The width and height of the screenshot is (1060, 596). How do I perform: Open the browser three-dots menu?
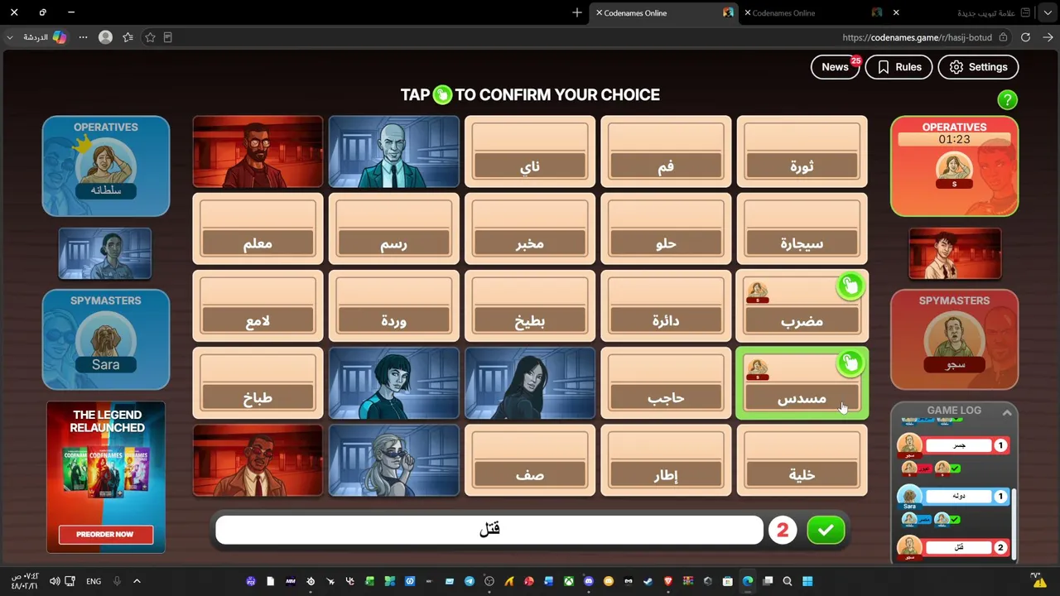click(83, 37)
